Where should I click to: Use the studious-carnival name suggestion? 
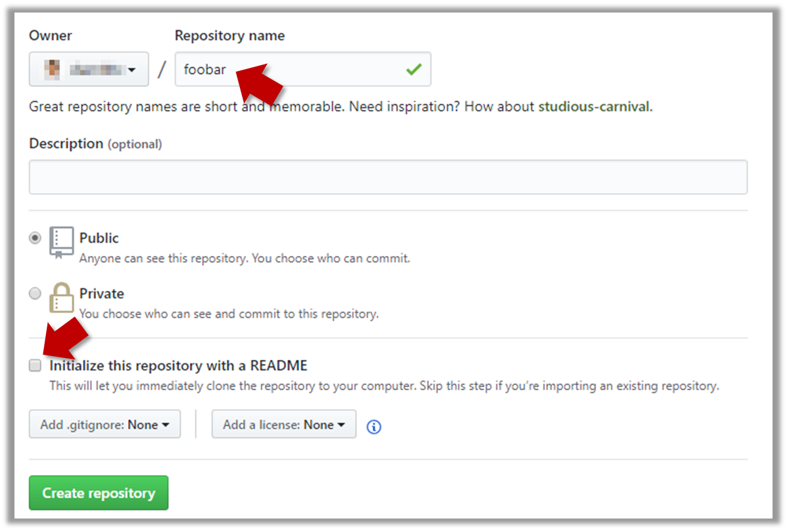(x=594, y=107)
